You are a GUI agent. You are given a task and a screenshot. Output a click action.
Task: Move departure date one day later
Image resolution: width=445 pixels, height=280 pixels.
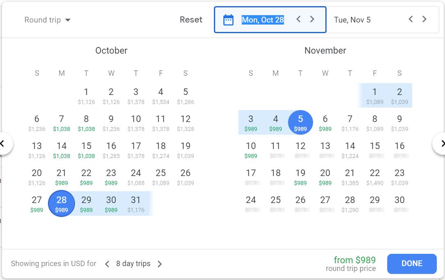click(x=312, y=19)
